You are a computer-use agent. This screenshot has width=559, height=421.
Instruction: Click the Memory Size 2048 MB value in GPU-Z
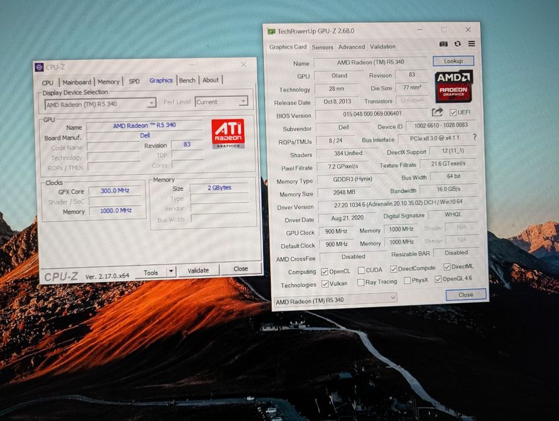click(x=344, y=192)
